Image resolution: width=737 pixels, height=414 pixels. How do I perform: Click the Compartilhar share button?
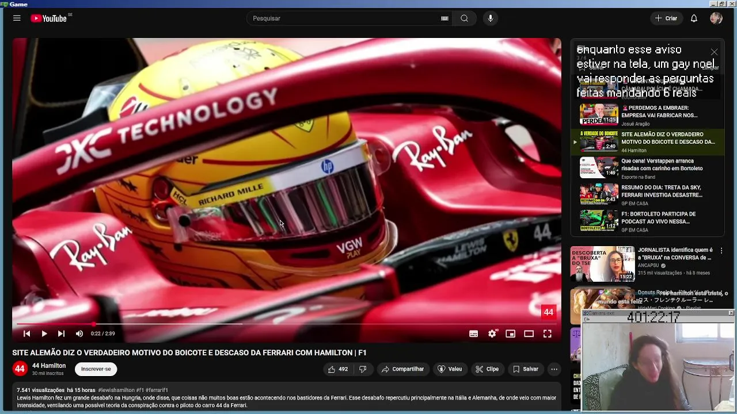pyautogui.click(x=403, y=369)
